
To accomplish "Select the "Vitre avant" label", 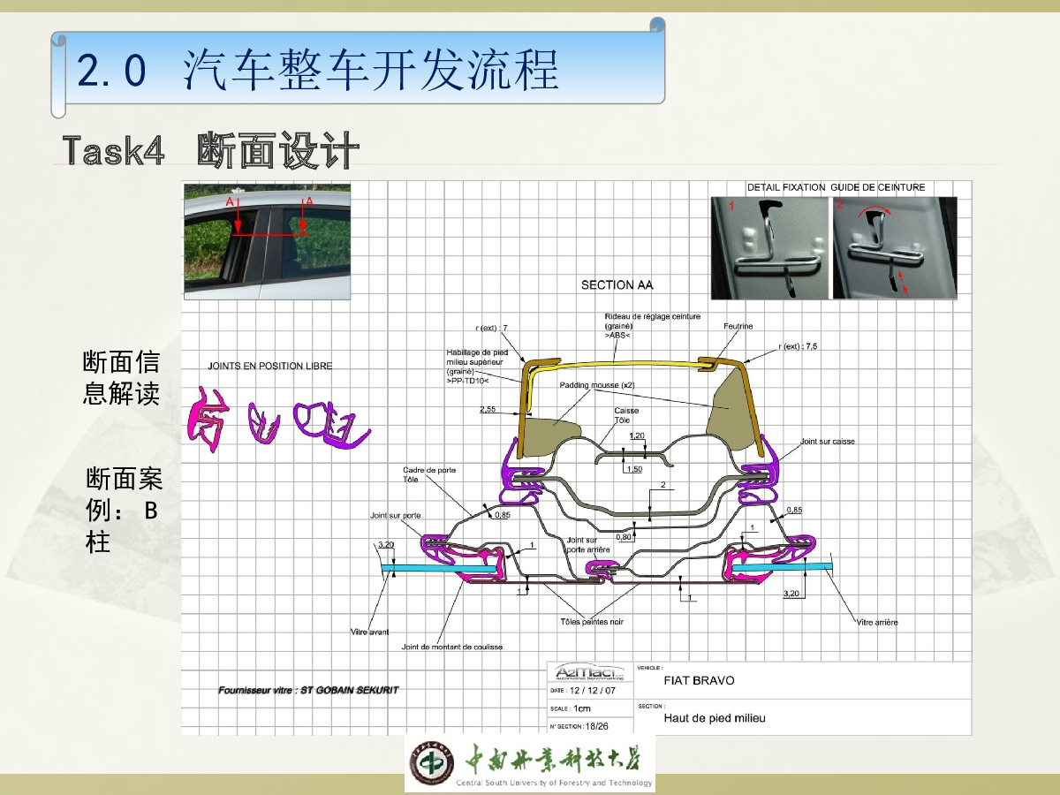I will [369, 632].
